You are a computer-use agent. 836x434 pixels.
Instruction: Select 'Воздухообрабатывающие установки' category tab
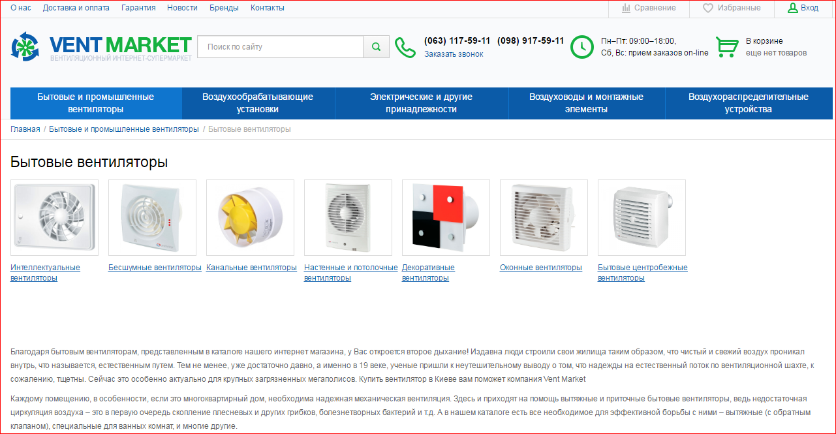(258, 103)
